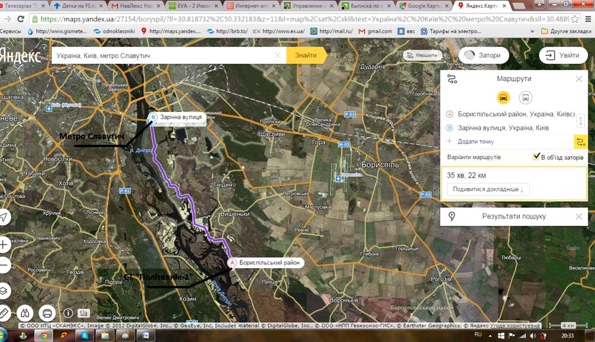This screenshot has height=342, width=595.
Task: Click the Київ (Жуляни) airport icon on the map
Action: tap(49, 109)
